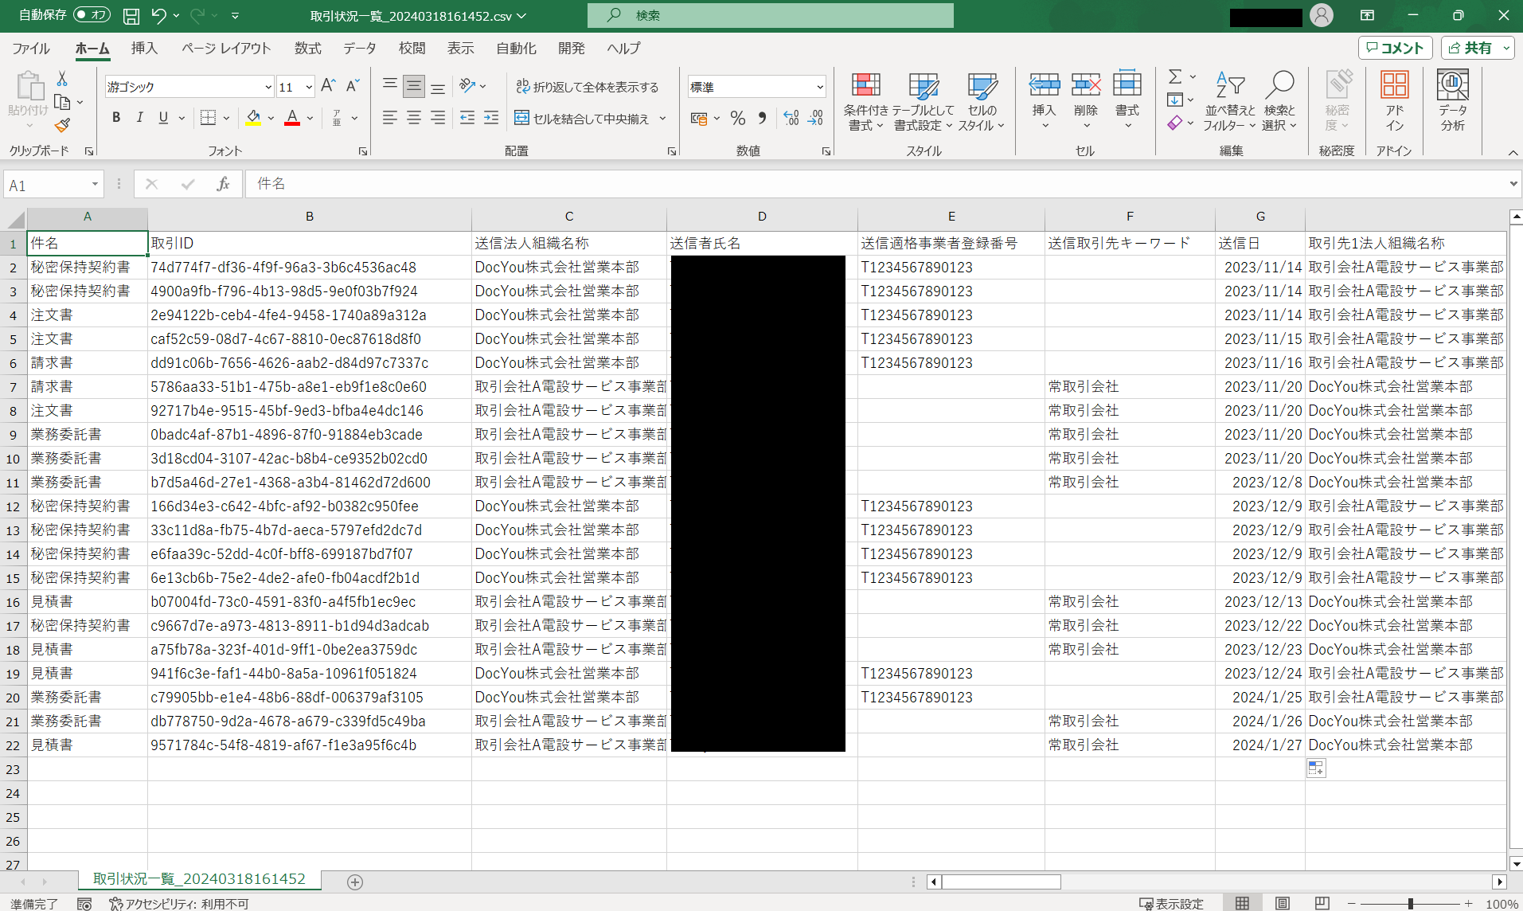Click the AutoSum sigma icon
1523x911 pixels.
[x=1175, y=76]
